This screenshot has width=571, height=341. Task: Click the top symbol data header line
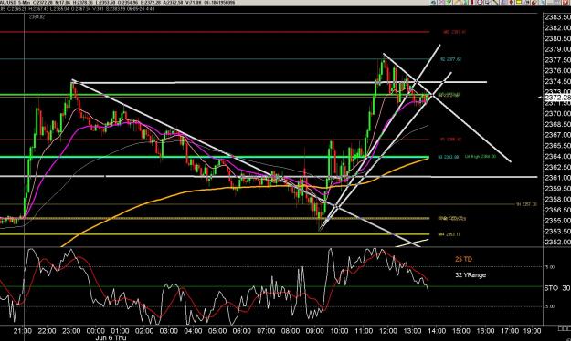coord(117,3)
